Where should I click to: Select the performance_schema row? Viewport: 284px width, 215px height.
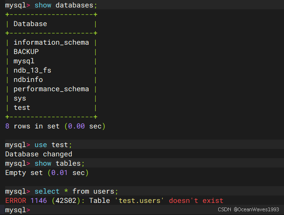[51, 89]
